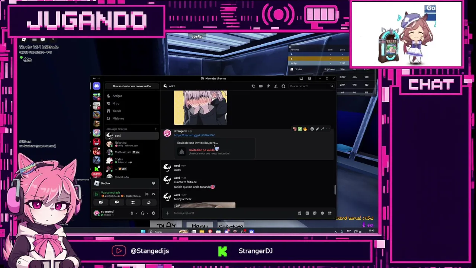This screenshot has height=268, width=476.
Task: Select the octl direct message
Action: coord(132,135)
